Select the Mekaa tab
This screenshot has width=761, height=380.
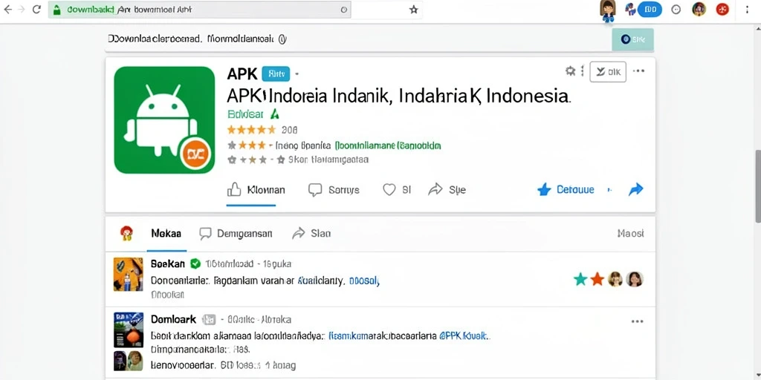pyautogui.click(x=166, y=234)
